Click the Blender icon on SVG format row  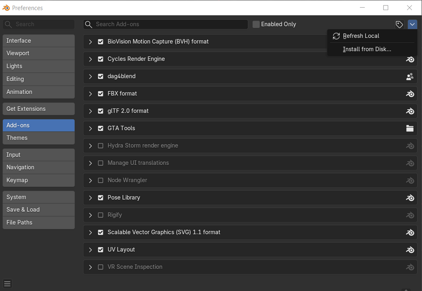tap(410, 232)
